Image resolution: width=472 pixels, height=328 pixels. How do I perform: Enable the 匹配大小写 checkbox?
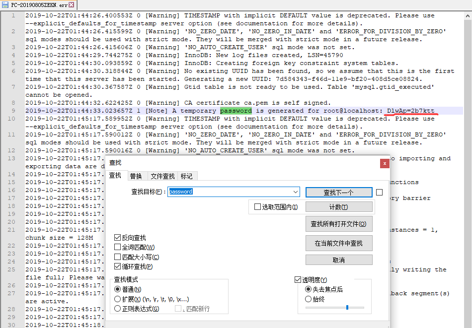pos(118,257)
